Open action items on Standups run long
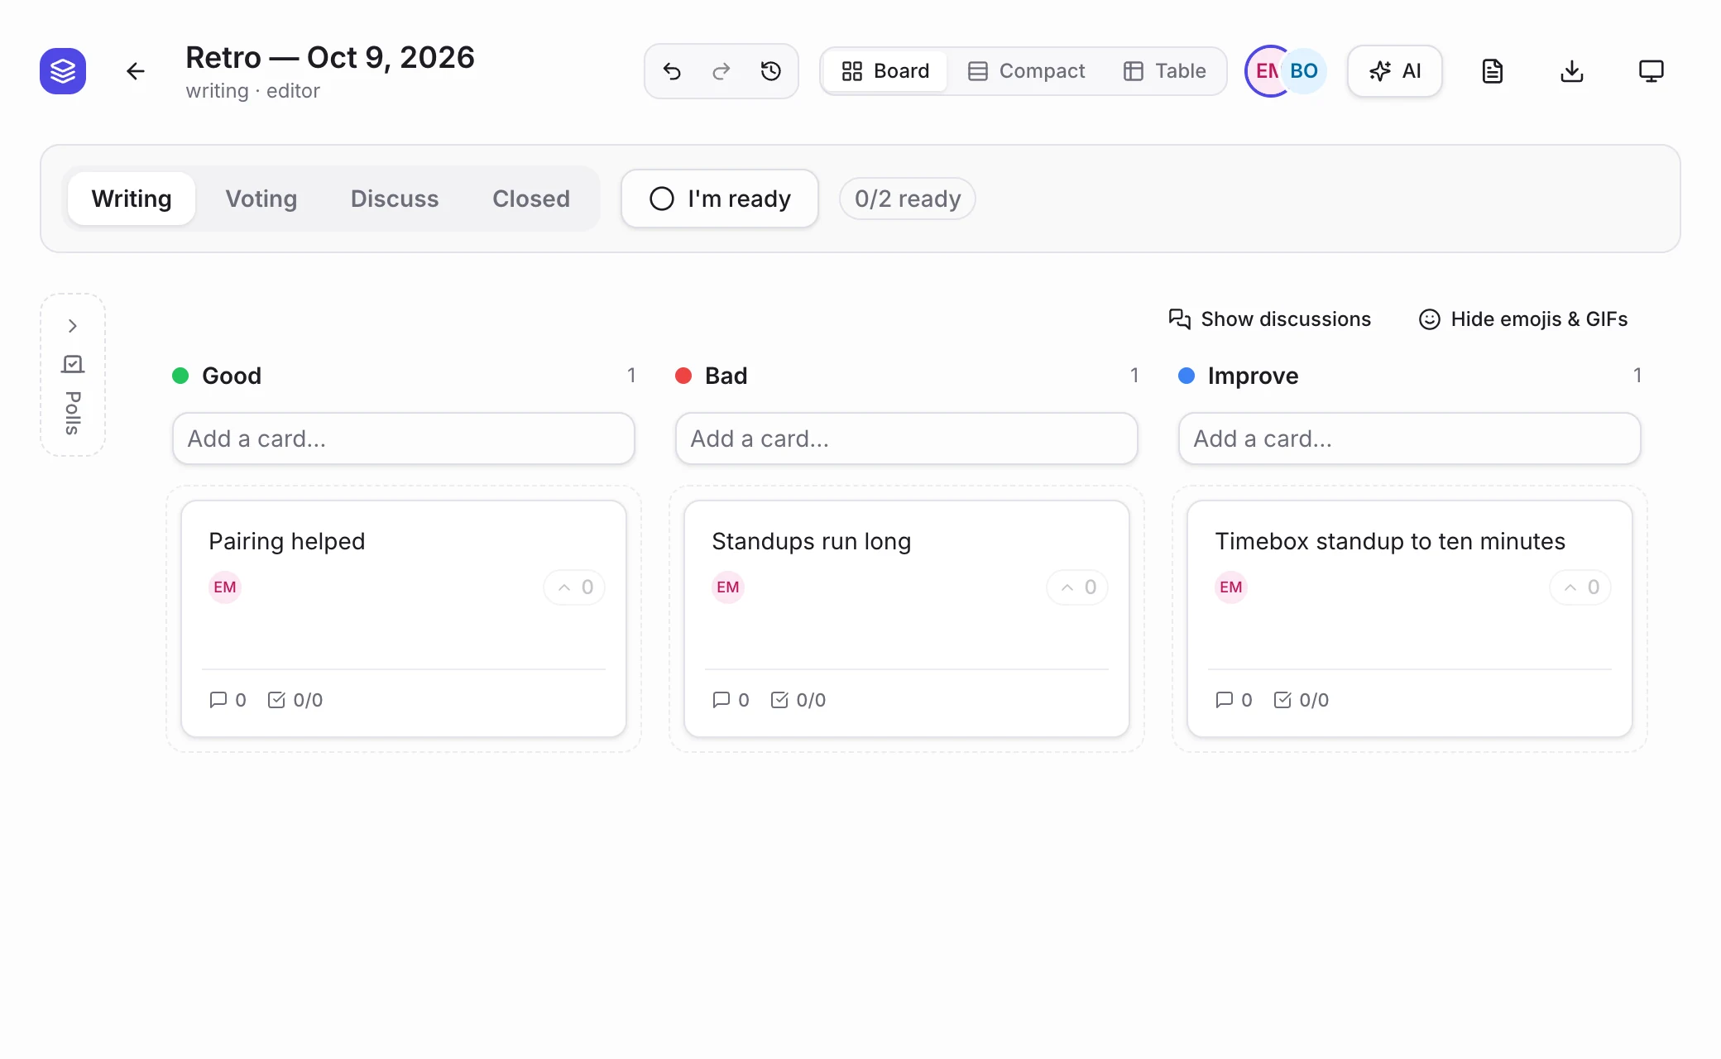This screenshot has height=1059, width=1721. tap(798, 700)
